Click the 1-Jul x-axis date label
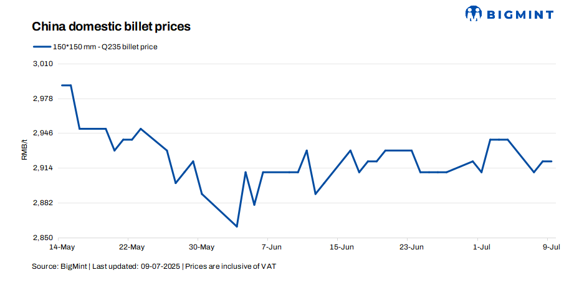This screenshot has width=569, height=290. click(478, 247)
